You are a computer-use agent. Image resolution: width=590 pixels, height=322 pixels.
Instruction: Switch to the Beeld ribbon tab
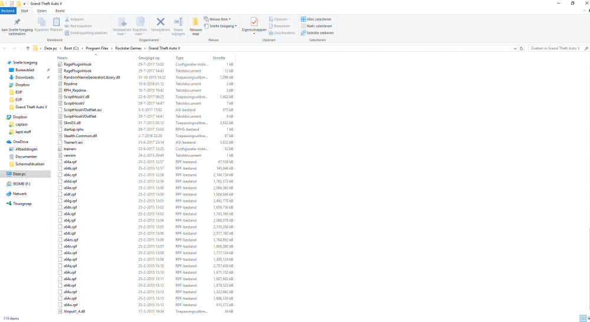(60, 11)
